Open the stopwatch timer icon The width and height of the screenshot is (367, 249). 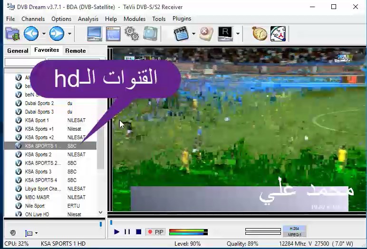260,34
